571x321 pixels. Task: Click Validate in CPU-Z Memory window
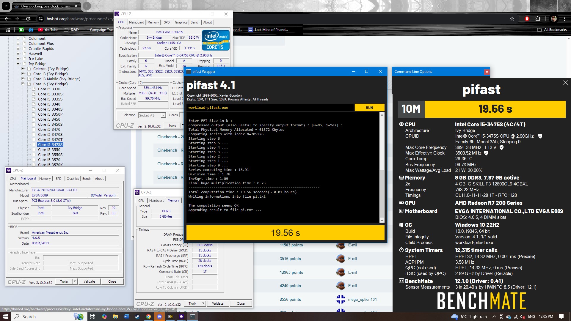(x=218, y=303)
